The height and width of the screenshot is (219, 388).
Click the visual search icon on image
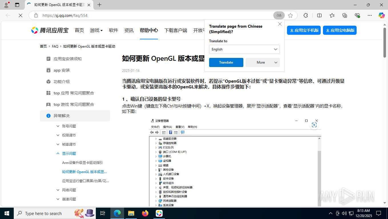pos(314,125)
